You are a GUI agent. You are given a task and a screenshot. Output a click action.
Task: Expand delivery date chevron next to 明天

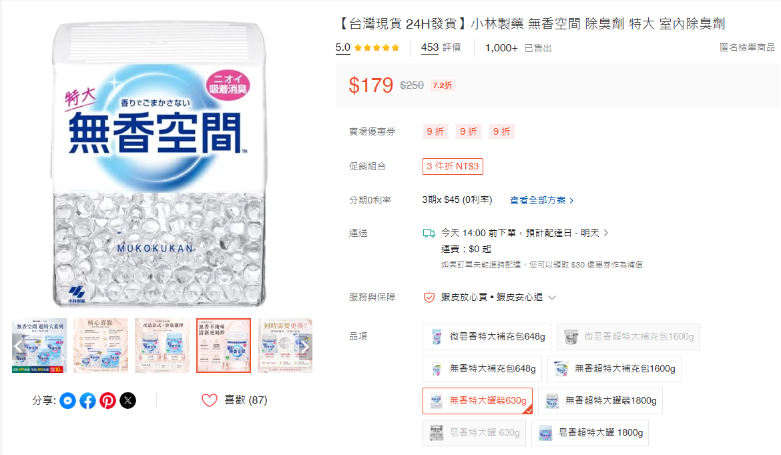tap(606, 233)
